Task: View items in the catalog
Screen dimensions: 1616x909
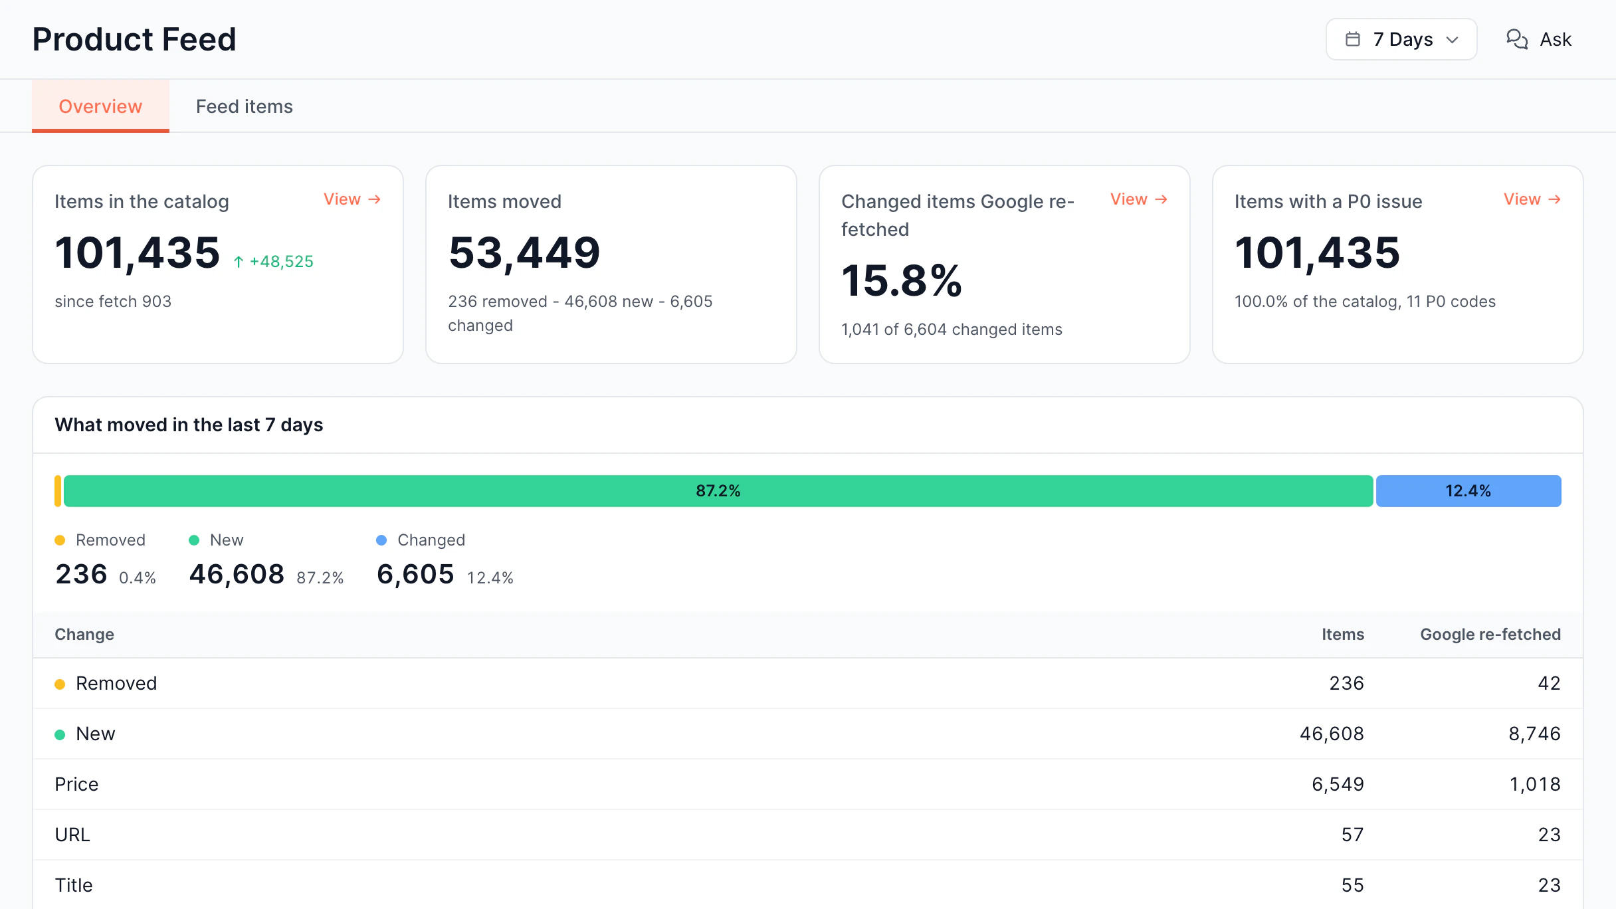Action: coord(352,199)
